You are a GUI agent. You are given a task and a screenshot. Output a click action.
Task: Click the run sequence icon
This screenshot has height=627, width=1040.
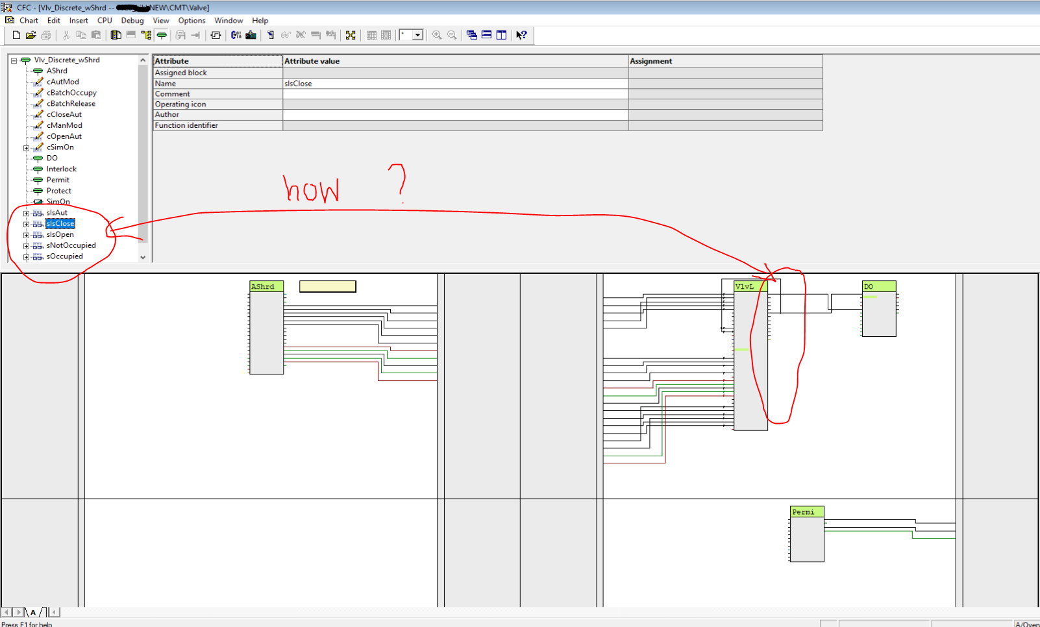tap(216, 35)
